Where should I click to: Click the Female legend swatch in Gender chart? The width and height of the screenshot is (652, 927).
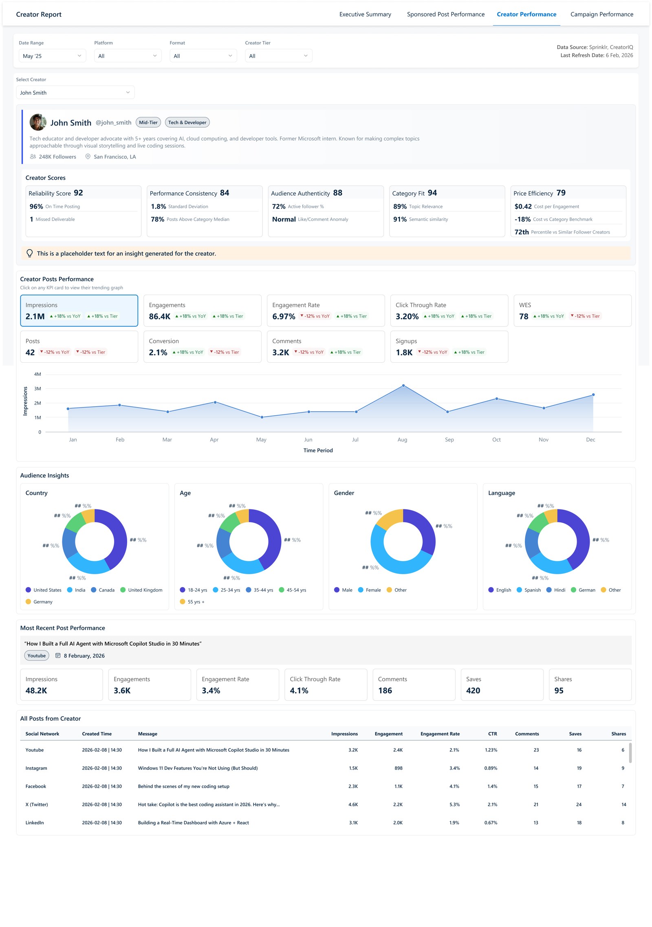click(361, 590)
